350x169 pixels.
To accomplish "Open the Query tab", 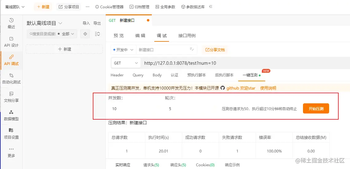I will pyautogui.click(x=138, y=75).
